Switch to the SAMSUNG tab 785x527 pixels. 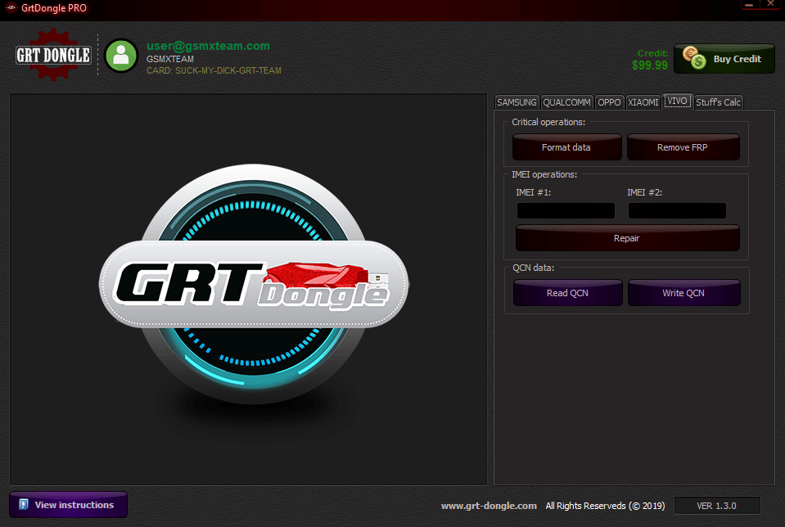517,102
